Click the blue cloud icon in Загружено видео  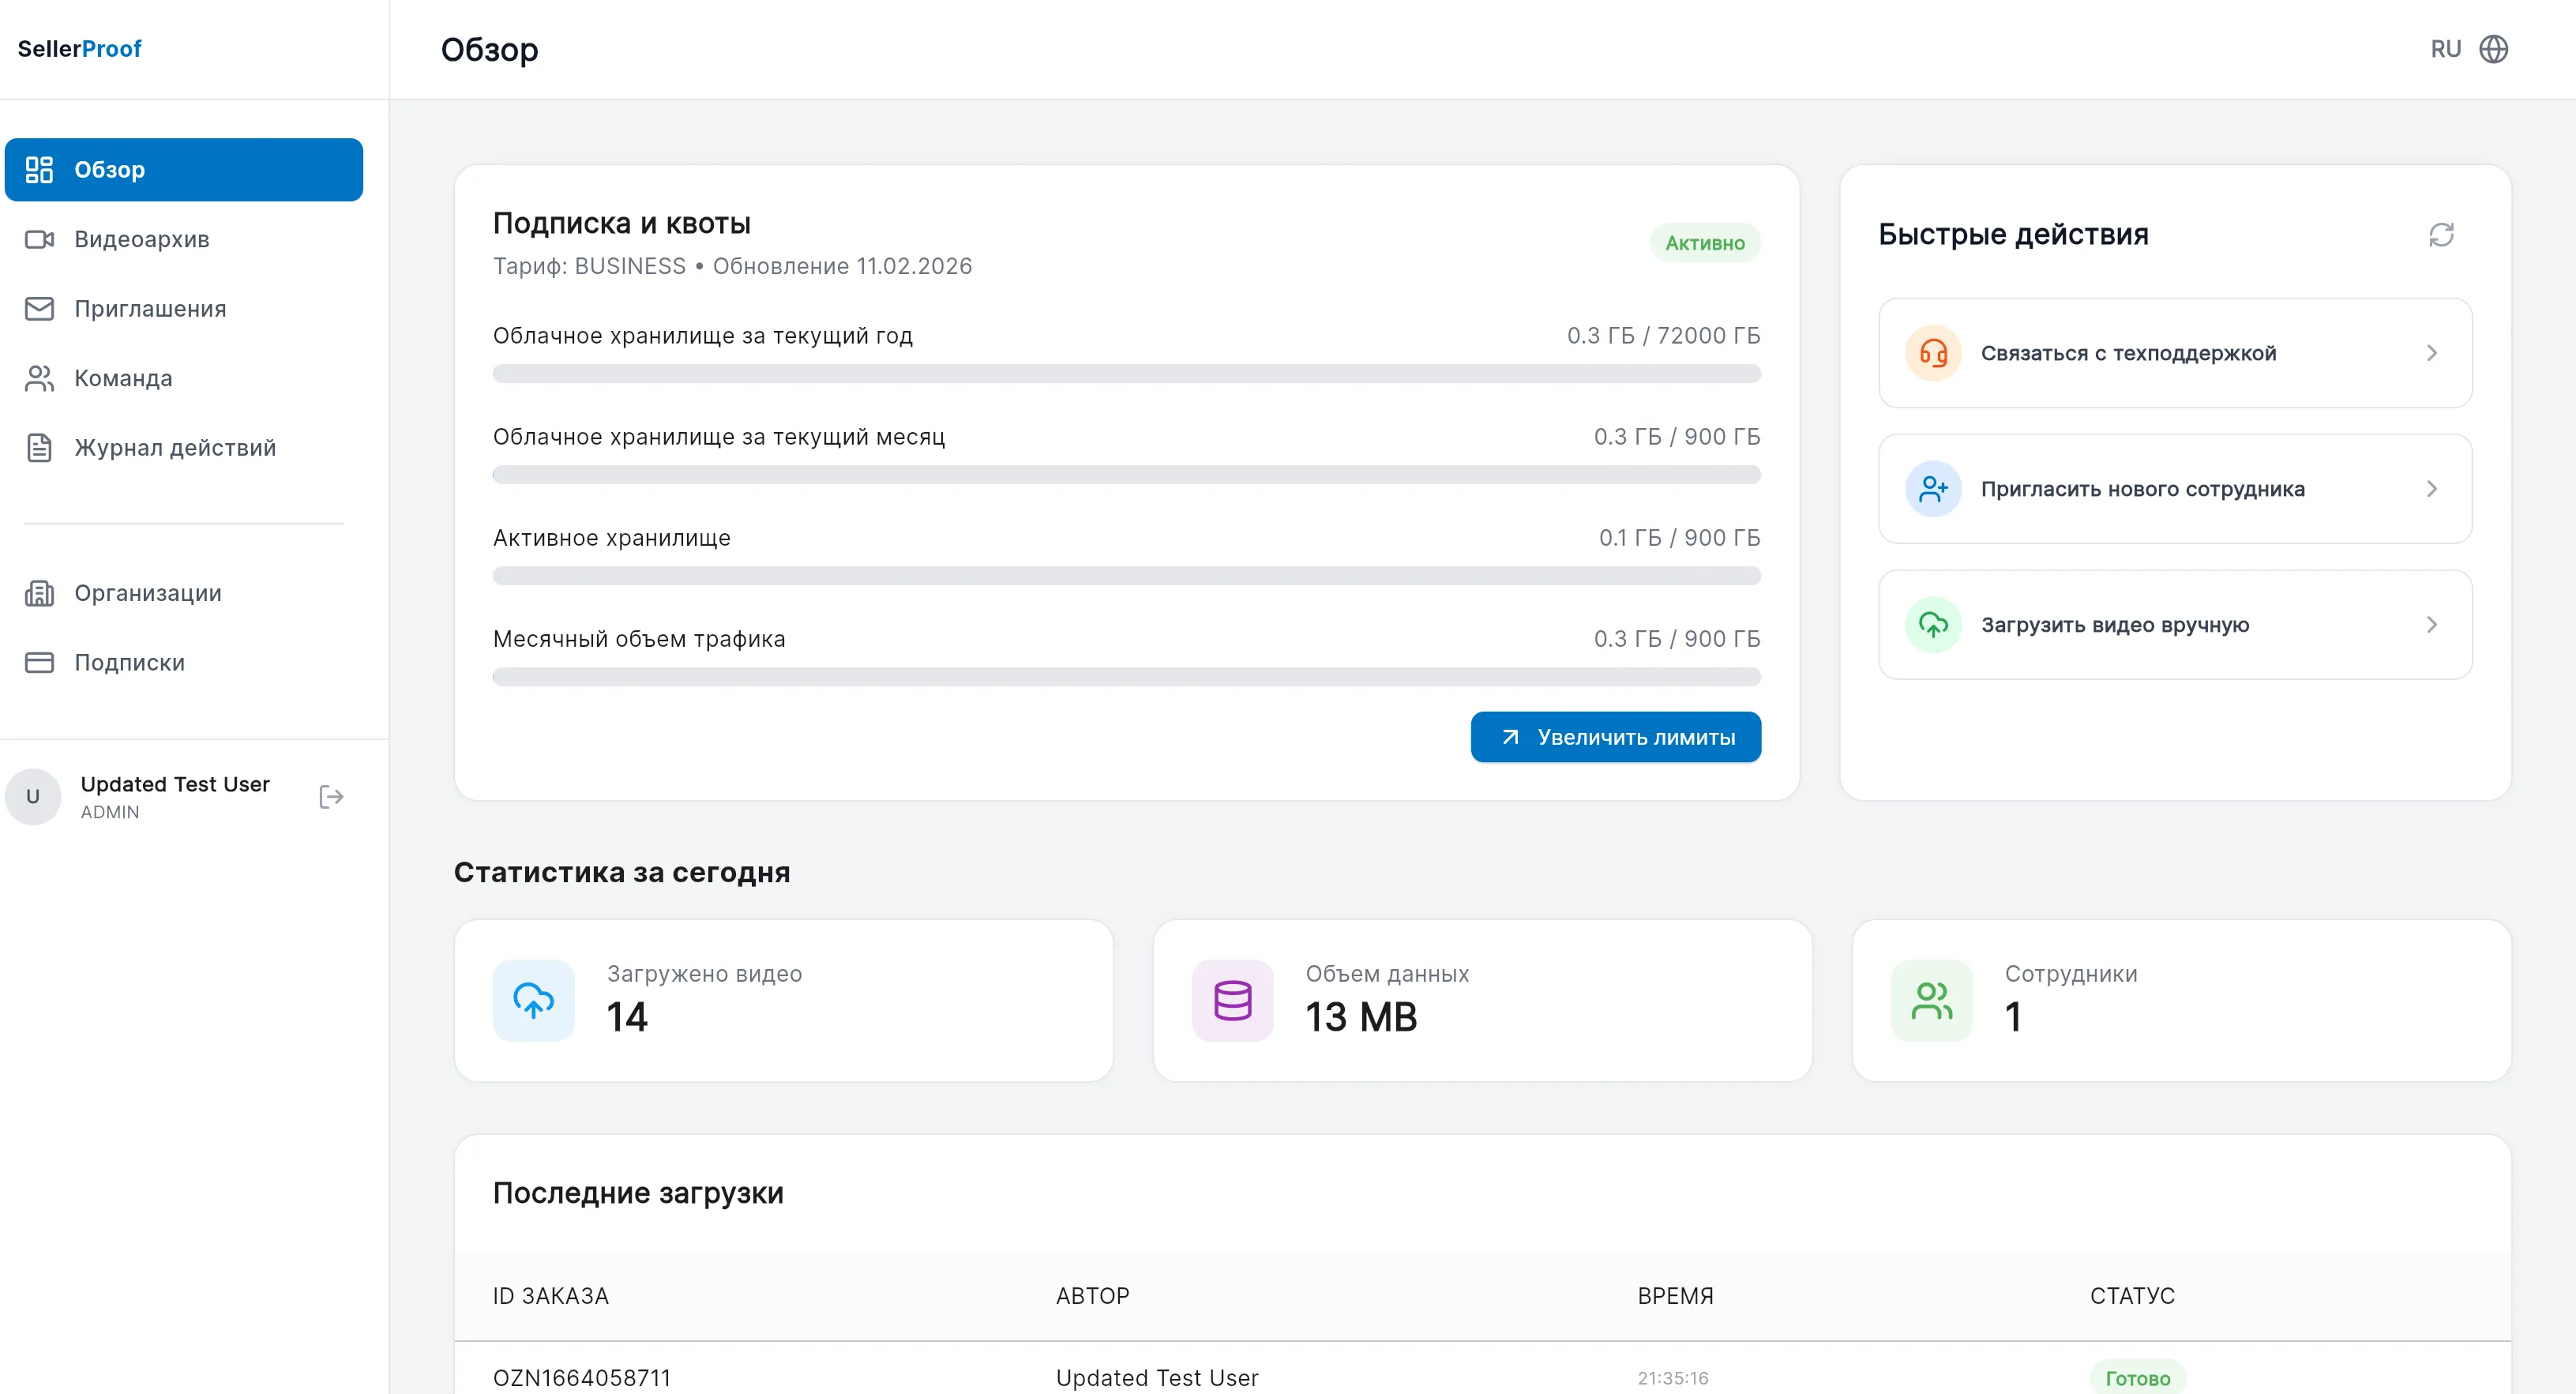pos(533,1000)
